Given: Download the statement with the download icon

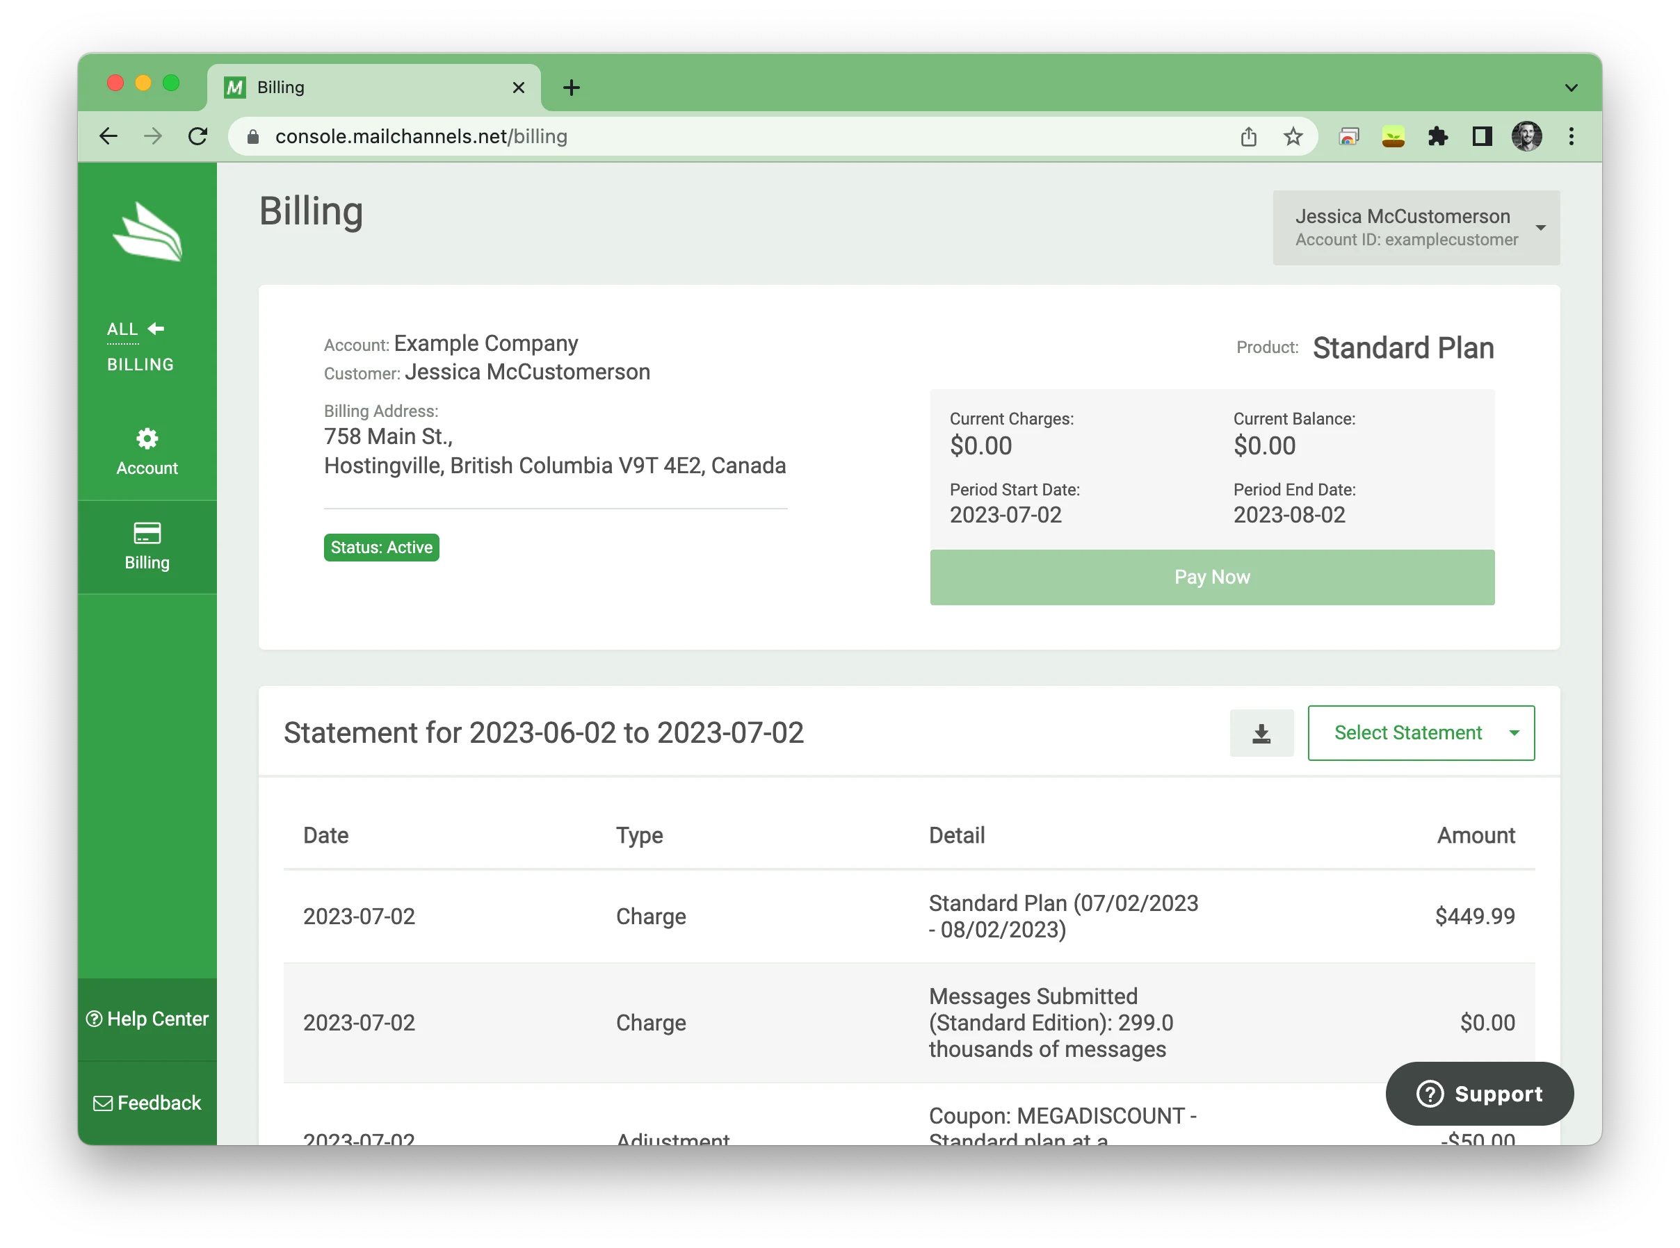Looking at the screenshot, I should [1261, 733].
